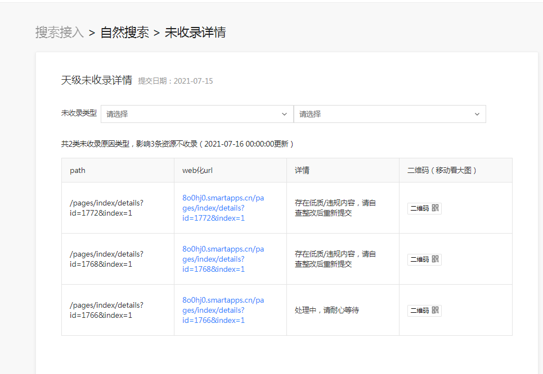This screenshot has height=374, width=543.
Task: Open web url link for id=1766
Action: click(x=223, y=311)
